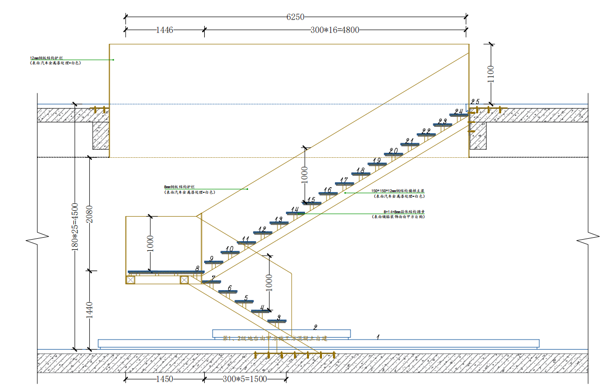Select the 1100 vertical dimension at right
This screenshot has height=391, width=610.
click(491, 74)
